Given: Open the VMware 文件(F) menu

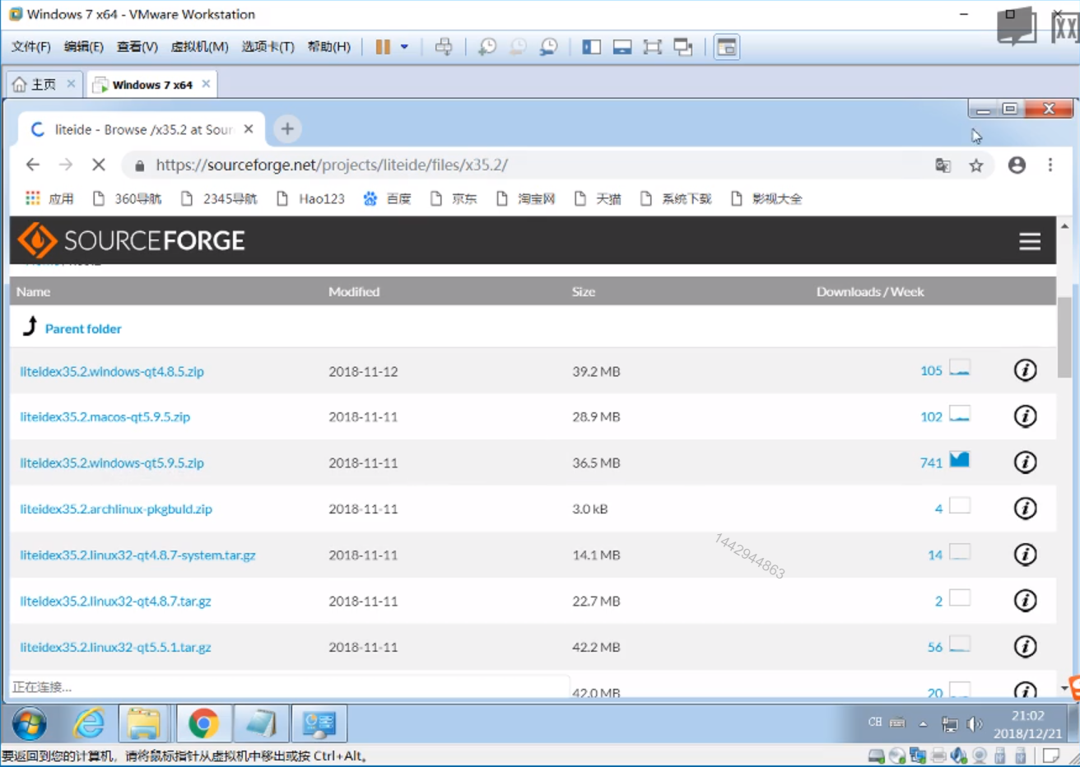Looking at the screenshot, I should point(30,47).
